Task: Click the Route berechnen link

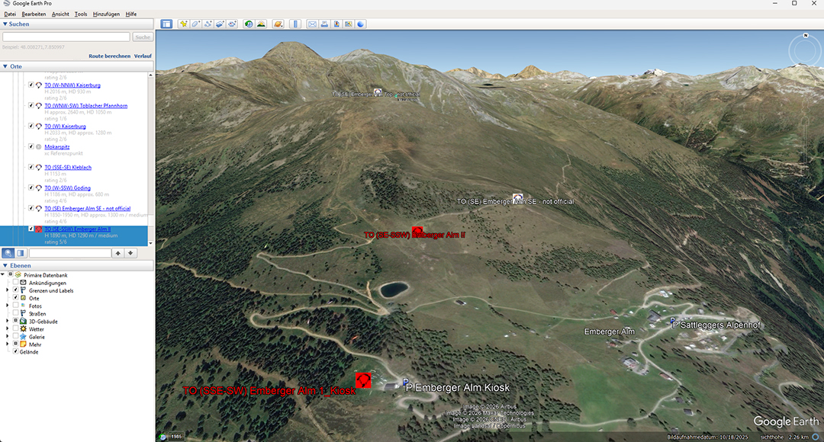Action: click(109, 56)
